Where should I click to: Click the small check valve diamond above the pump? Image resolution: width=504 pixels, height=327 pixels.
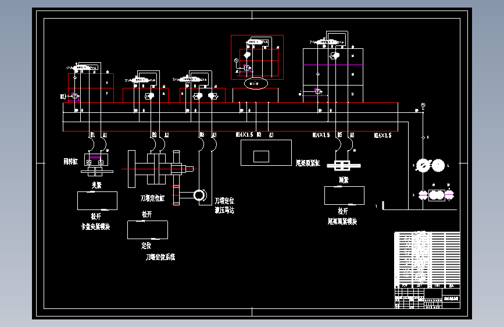pyautogui.click(x=423, y=137)
